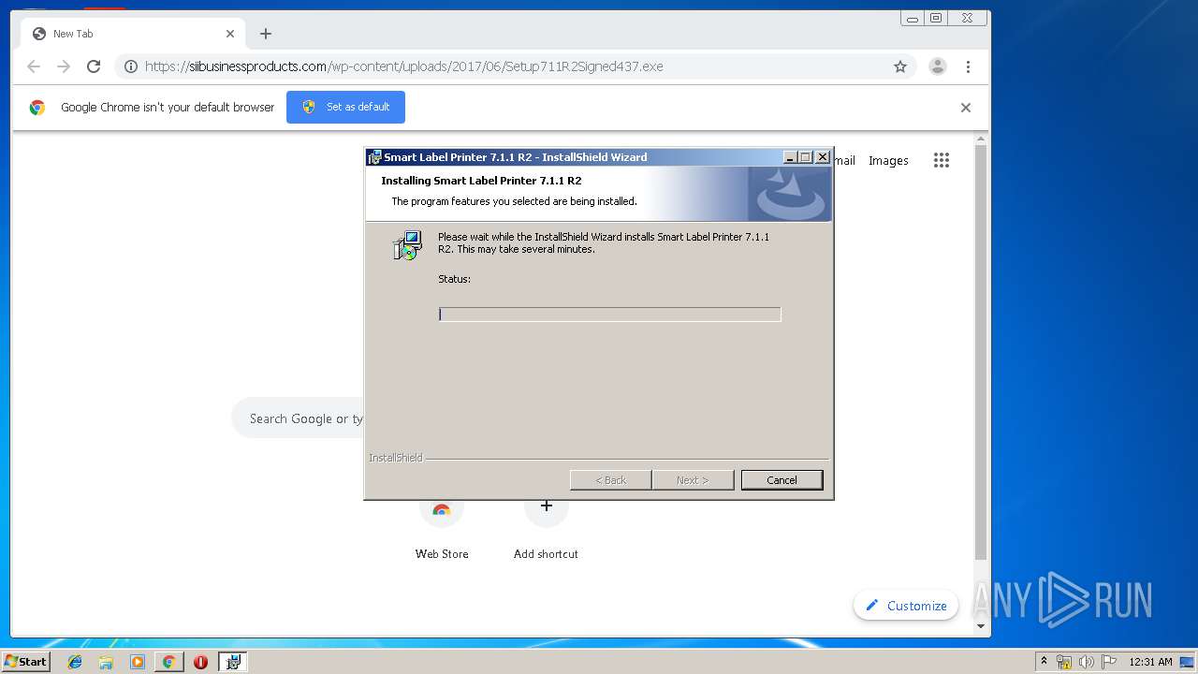Viewport: 1198px width, 674px height.
Task: Open Windows Explorer folder from taskbar
Action: (106, 662)
